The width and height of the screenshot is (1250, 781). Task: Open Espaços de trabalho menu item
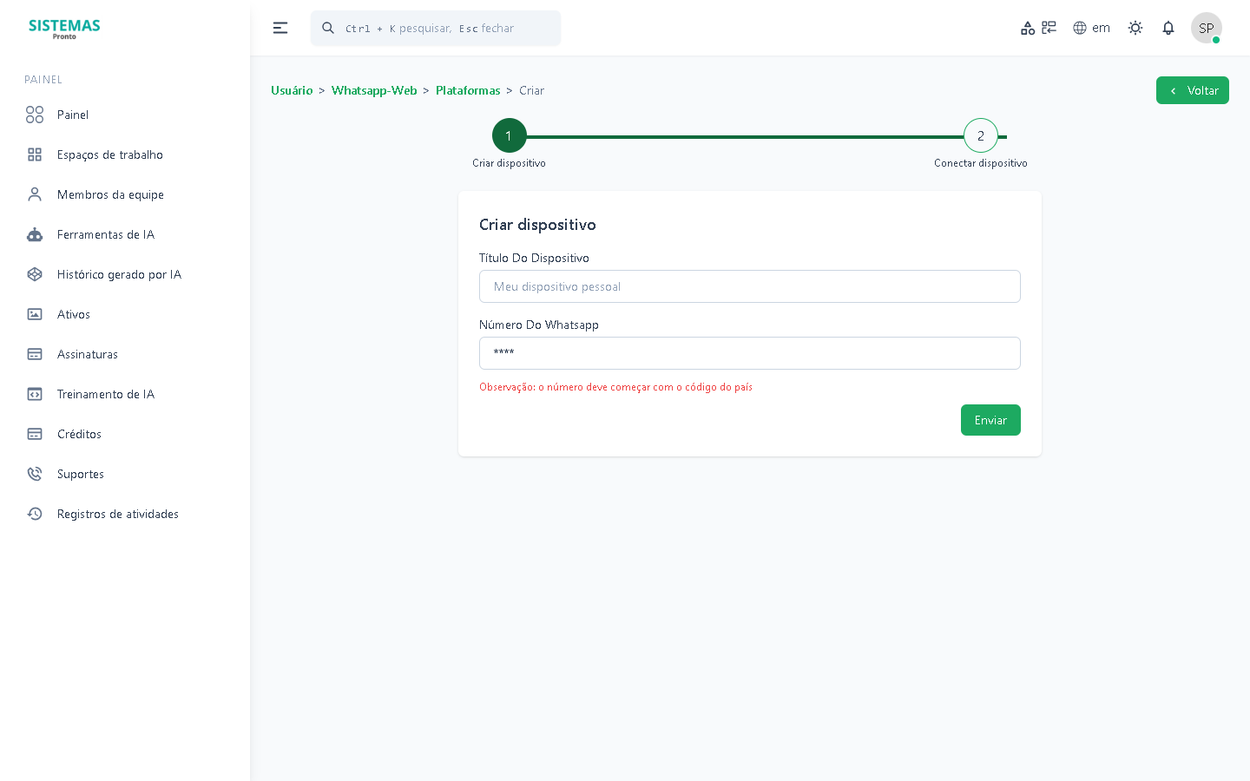pyautogui.click(x=109, y=154)
